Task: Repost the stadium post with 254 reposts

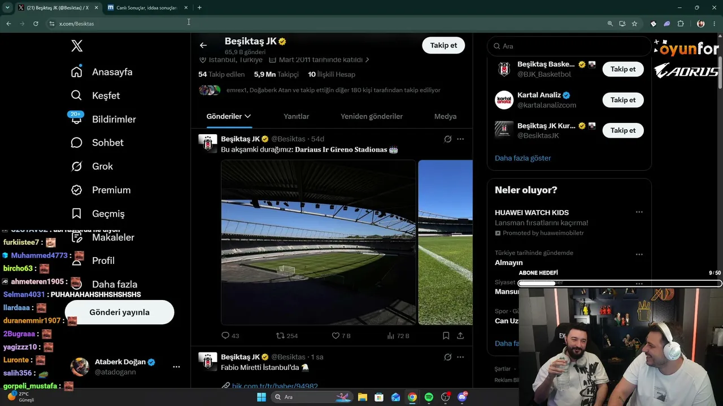Action: pyautogui.click(x=281, y=336)
